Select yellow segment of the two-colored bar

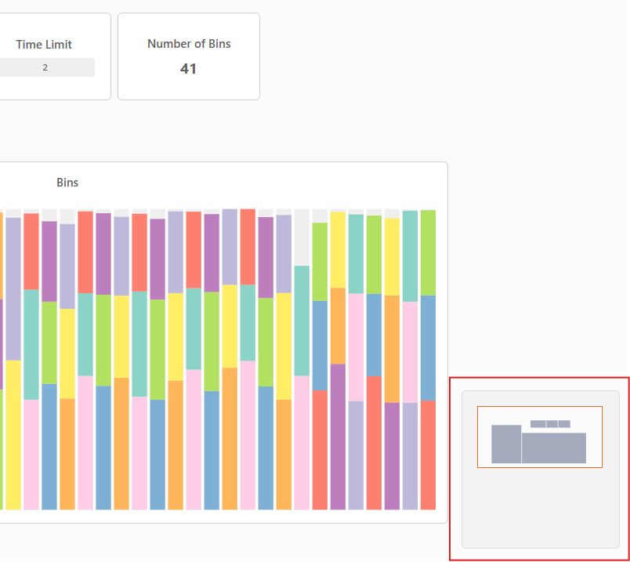point(13,434)
